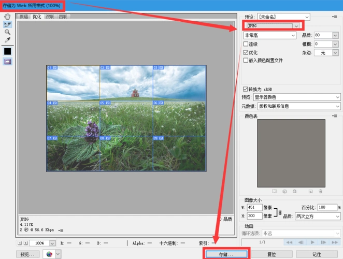Click the 复位 (Reset) button
343x259 pixels.
tap(271, 254)
